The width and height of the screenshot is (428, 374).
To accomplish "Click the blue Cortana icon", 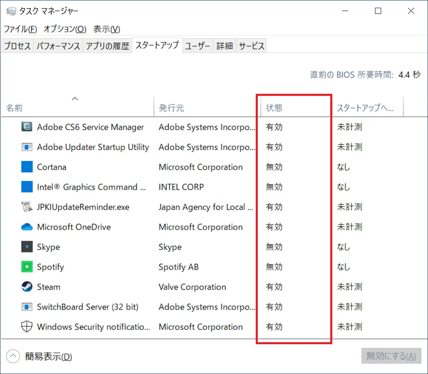I will pos(27,167).
